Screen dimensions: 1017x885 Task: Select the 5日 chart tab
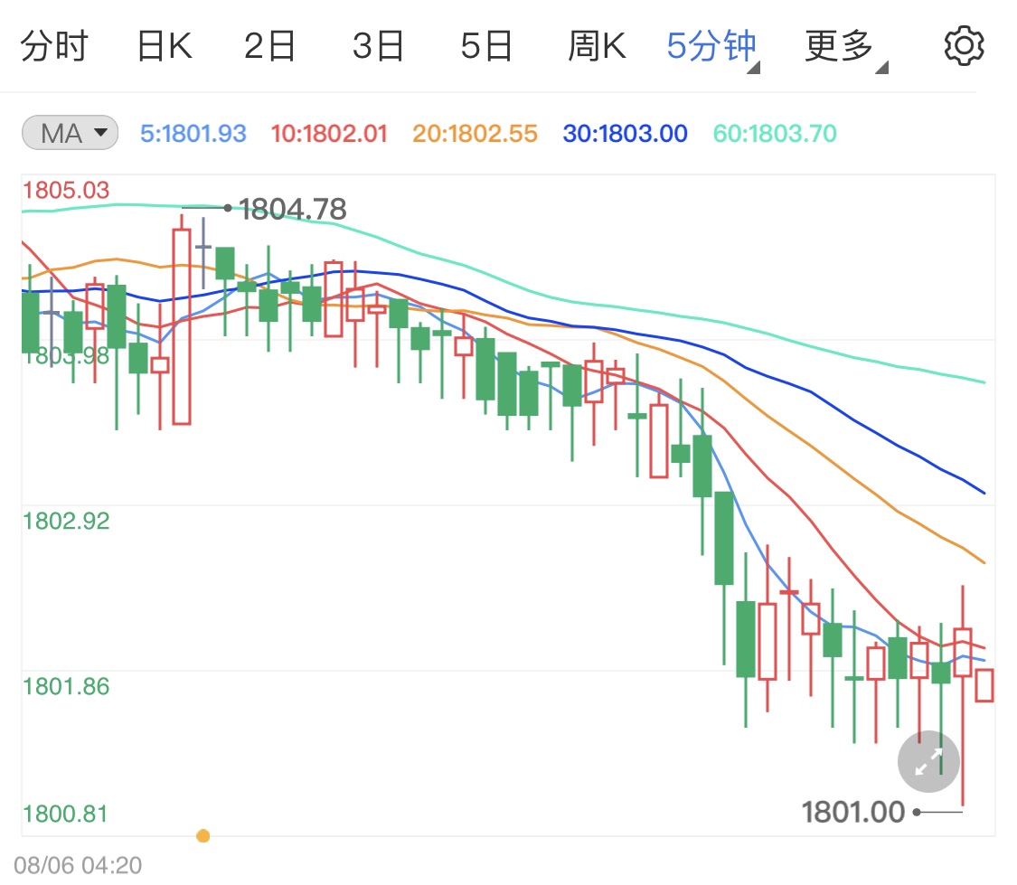(x=486, y=46)
